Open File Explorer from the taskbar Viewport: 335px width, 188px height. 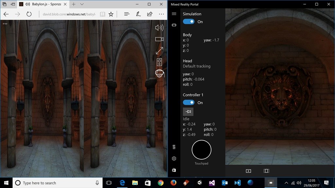pos(135,183)
